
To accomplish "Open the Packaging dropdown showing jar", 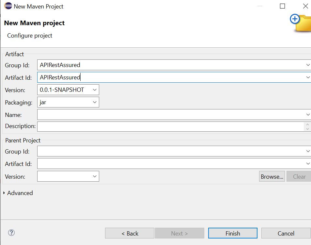I will pyautogui.click(x=95, y=102).
